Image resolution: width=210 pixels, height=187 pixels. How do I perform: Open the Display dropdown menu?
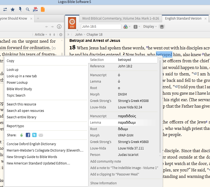pyautogui.click(x=150, y=27)
